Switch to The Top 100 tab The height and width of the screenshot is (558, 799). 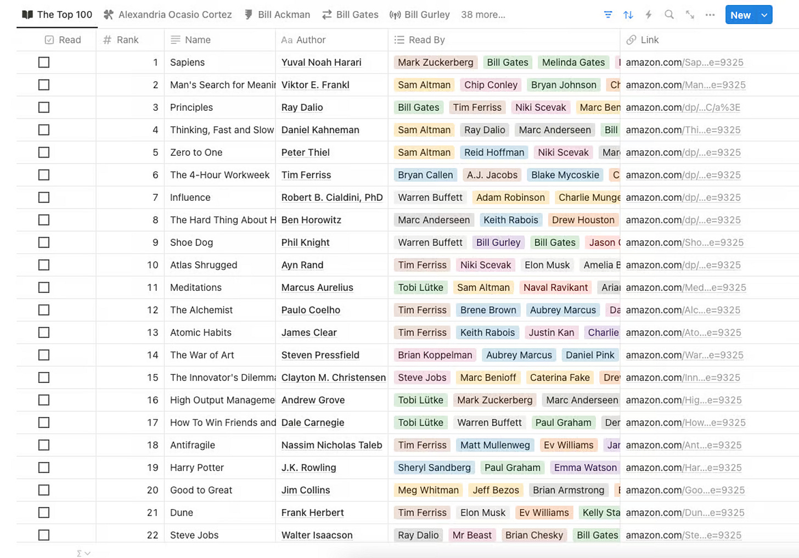(x=57, y=15)
